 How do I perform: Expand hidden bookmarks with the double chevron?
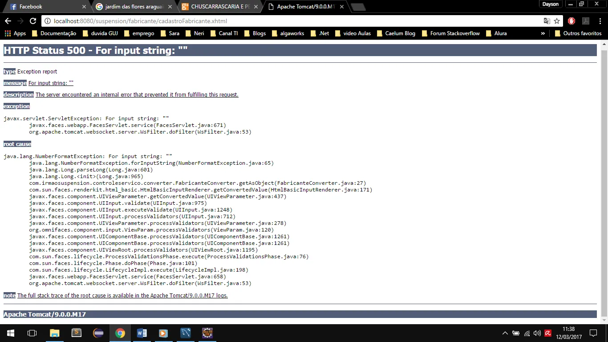point(543,33)
